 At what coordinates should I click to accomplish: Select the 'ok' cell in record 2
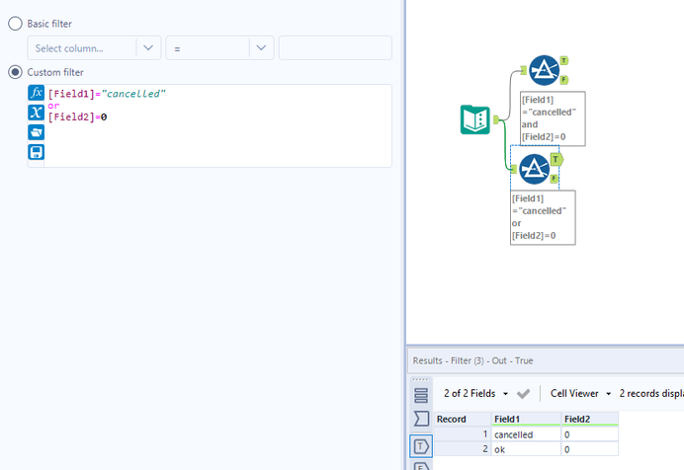point(526,449)
